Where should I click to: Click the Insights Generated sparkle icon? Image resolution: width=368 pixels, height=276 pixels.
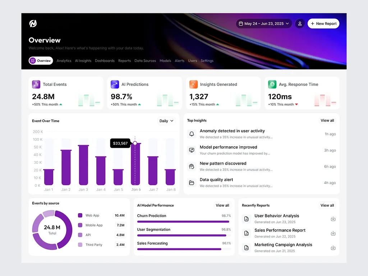point(193,84)
